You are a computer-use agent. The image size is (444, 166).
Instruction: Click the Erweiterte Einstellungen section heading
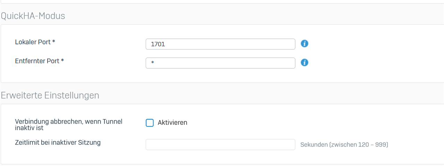point(50,96)
